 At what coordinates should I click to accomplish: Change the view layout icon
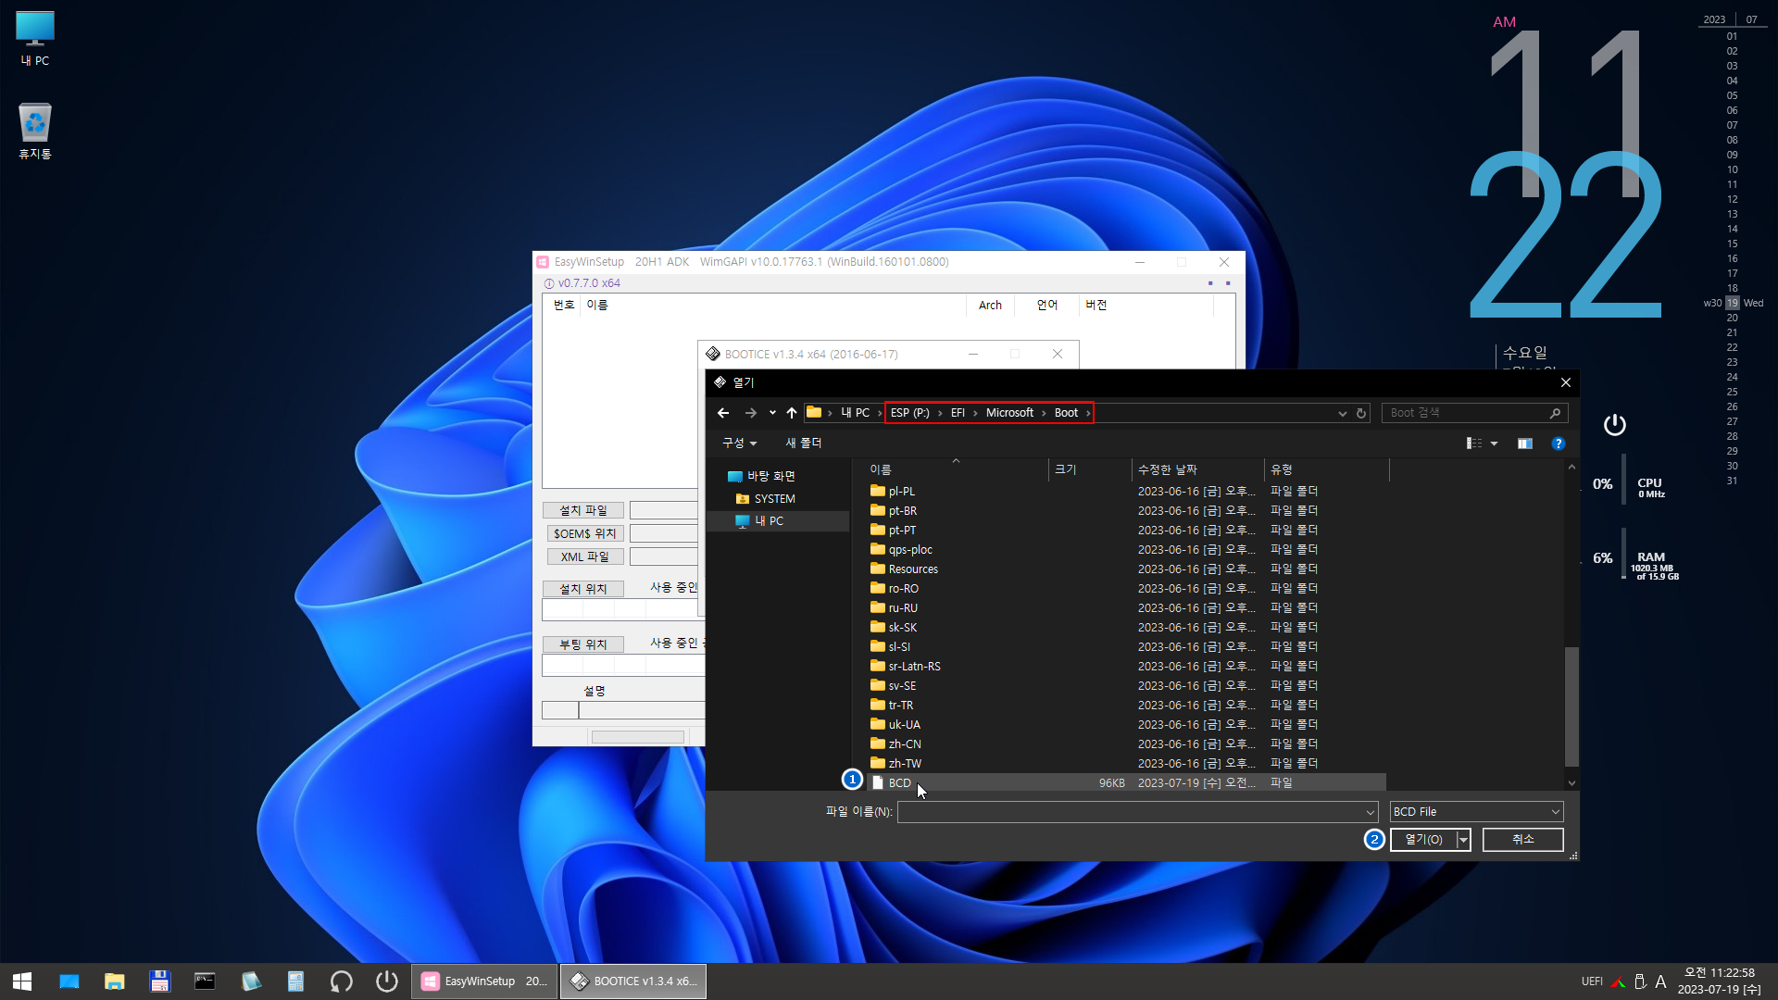tap(1473, 444)
